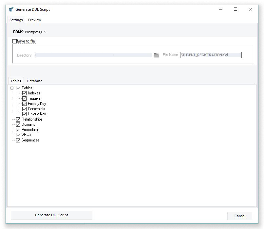Select the Procedures tree label
Screen dimensions: 264x229
tap(30, 130)
